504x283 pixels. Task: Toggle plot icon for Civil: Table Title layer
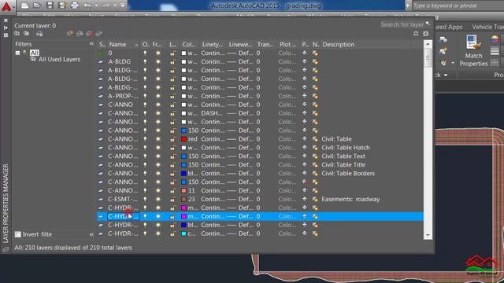point(305,164)
